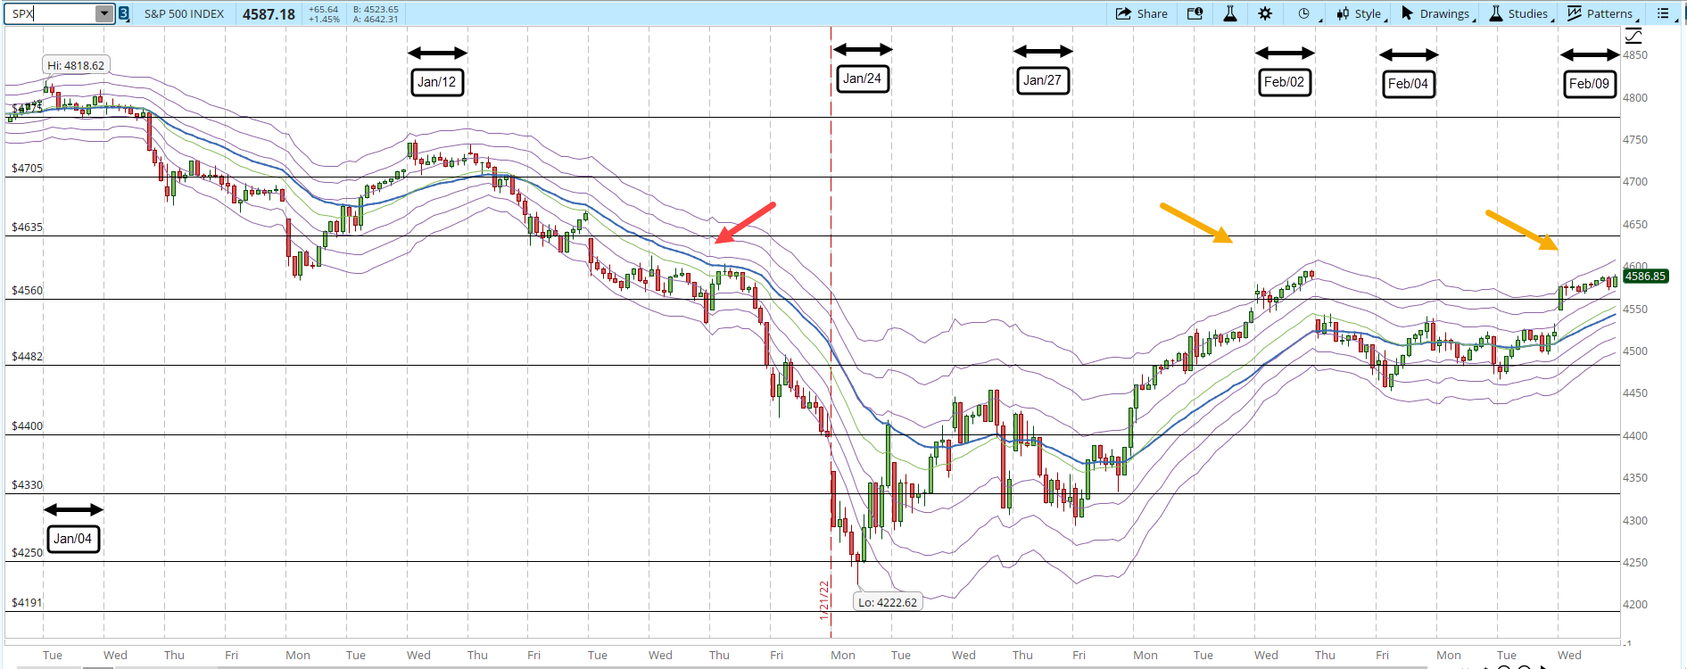Select the $4560 price level label
Viewport: 1687px width, 669px height.
(x=27, y=290)
